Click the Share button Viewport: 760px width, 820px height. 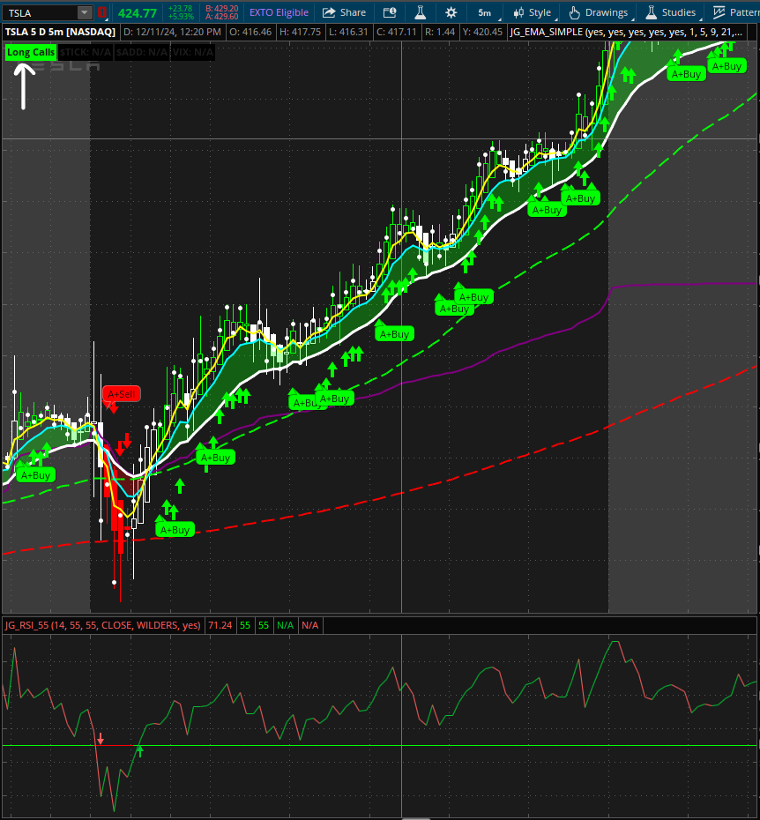[x=344, y=13]
